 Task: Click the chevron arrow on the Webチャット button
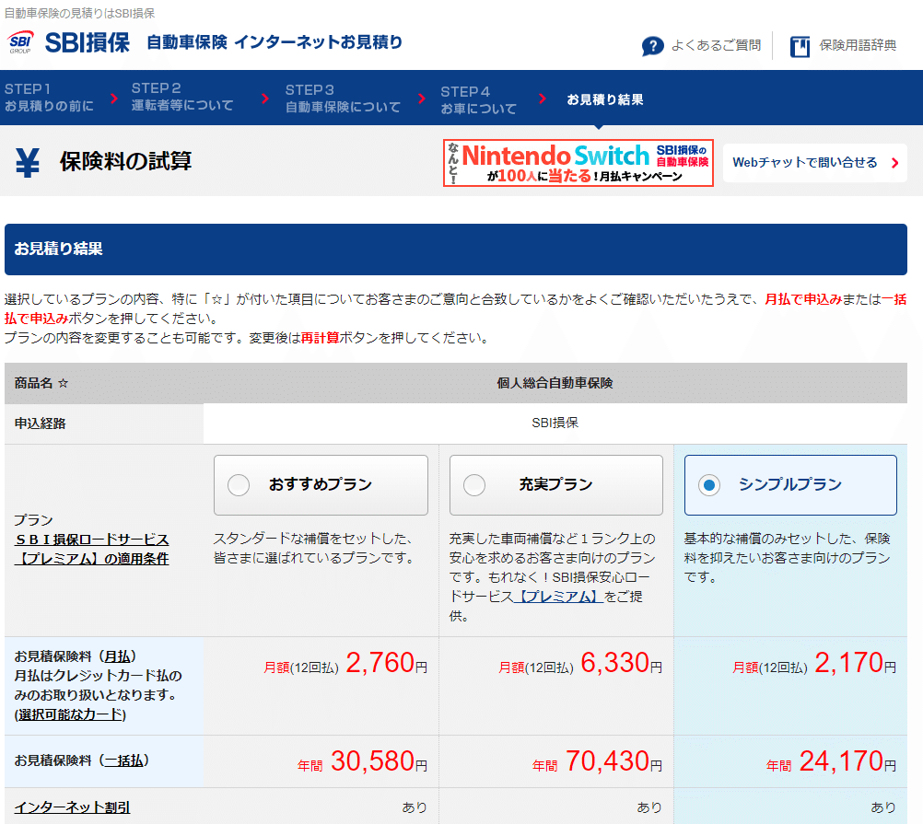click(893, 162)
